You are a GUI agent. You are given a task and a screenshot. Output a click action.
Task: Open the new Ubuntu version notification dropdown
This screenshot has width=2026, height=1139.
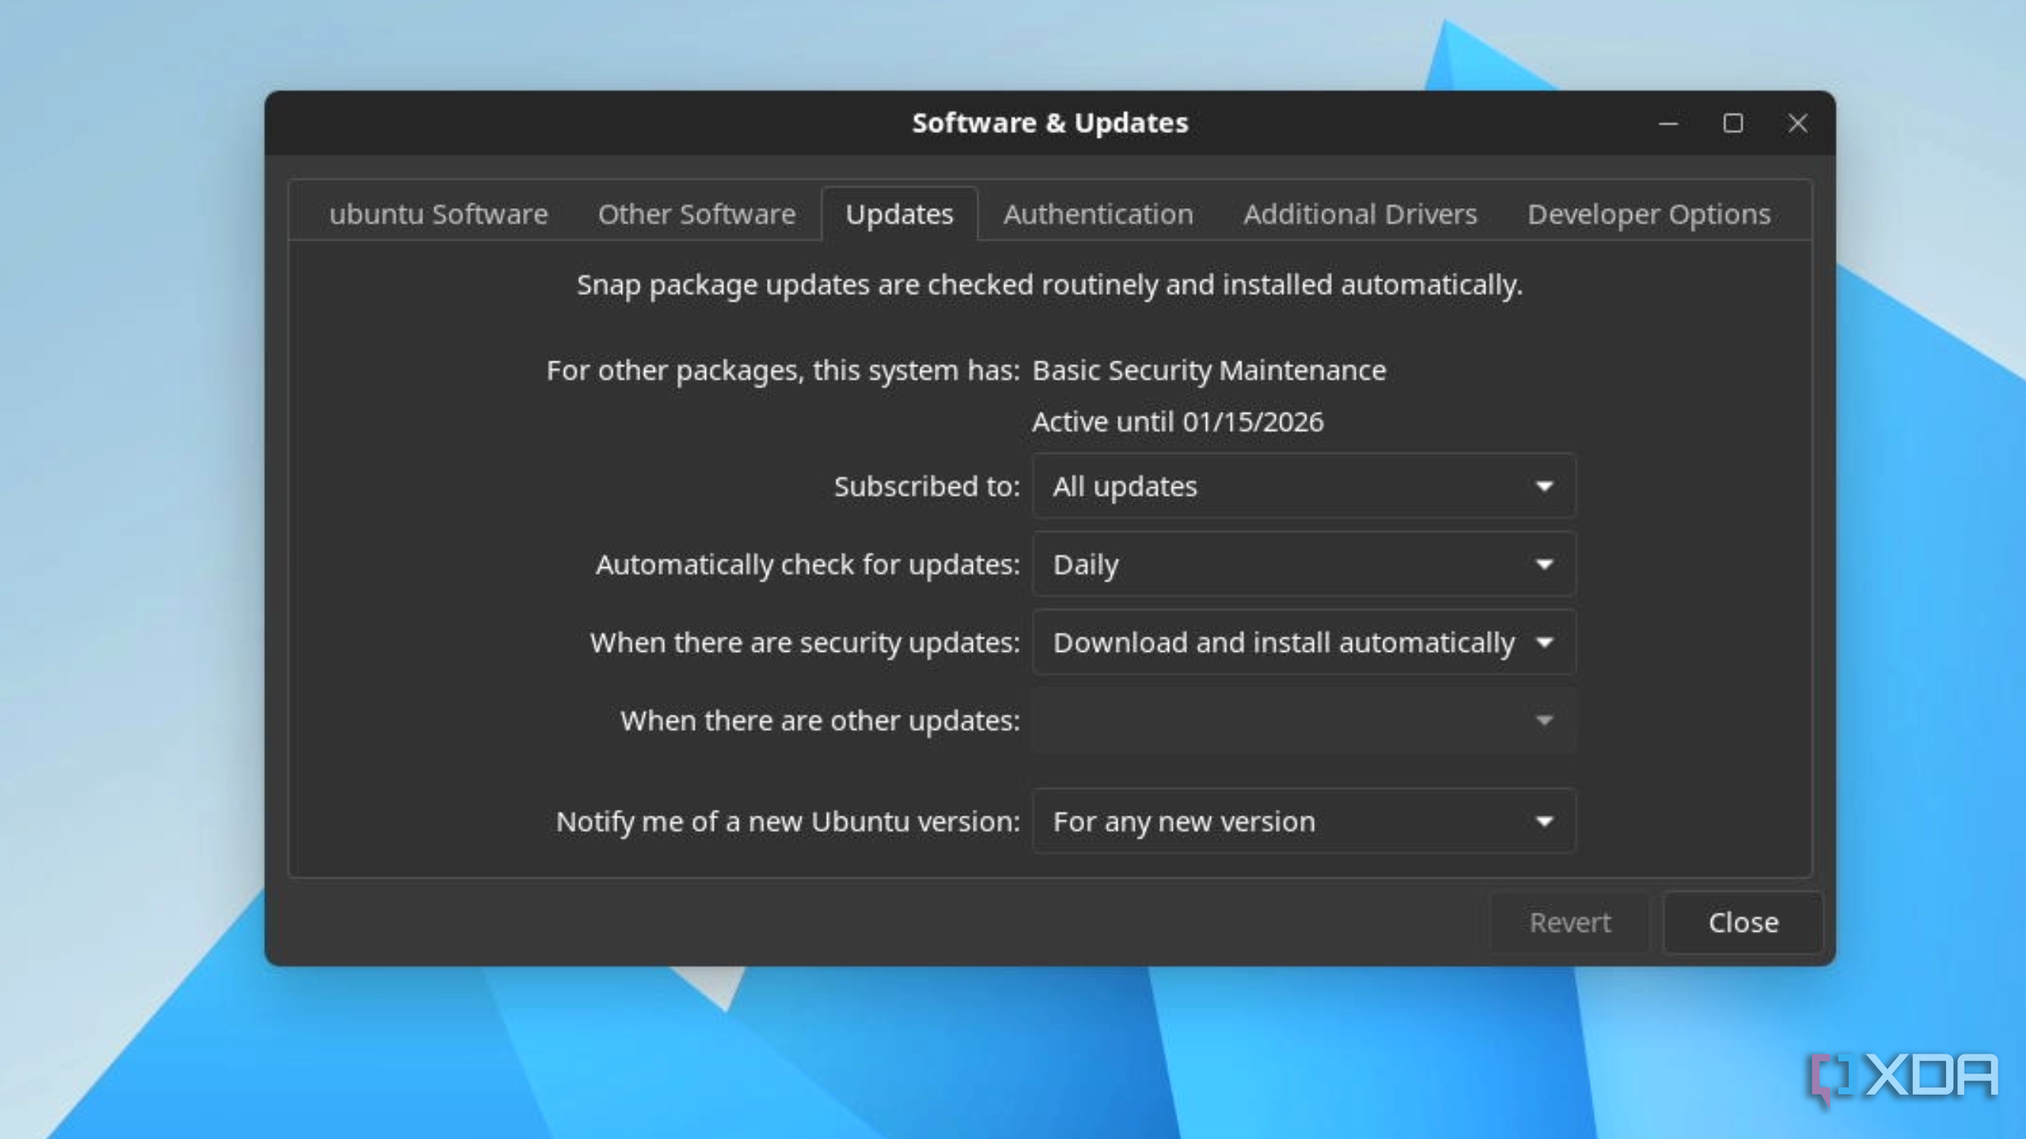click(1303, 821)
